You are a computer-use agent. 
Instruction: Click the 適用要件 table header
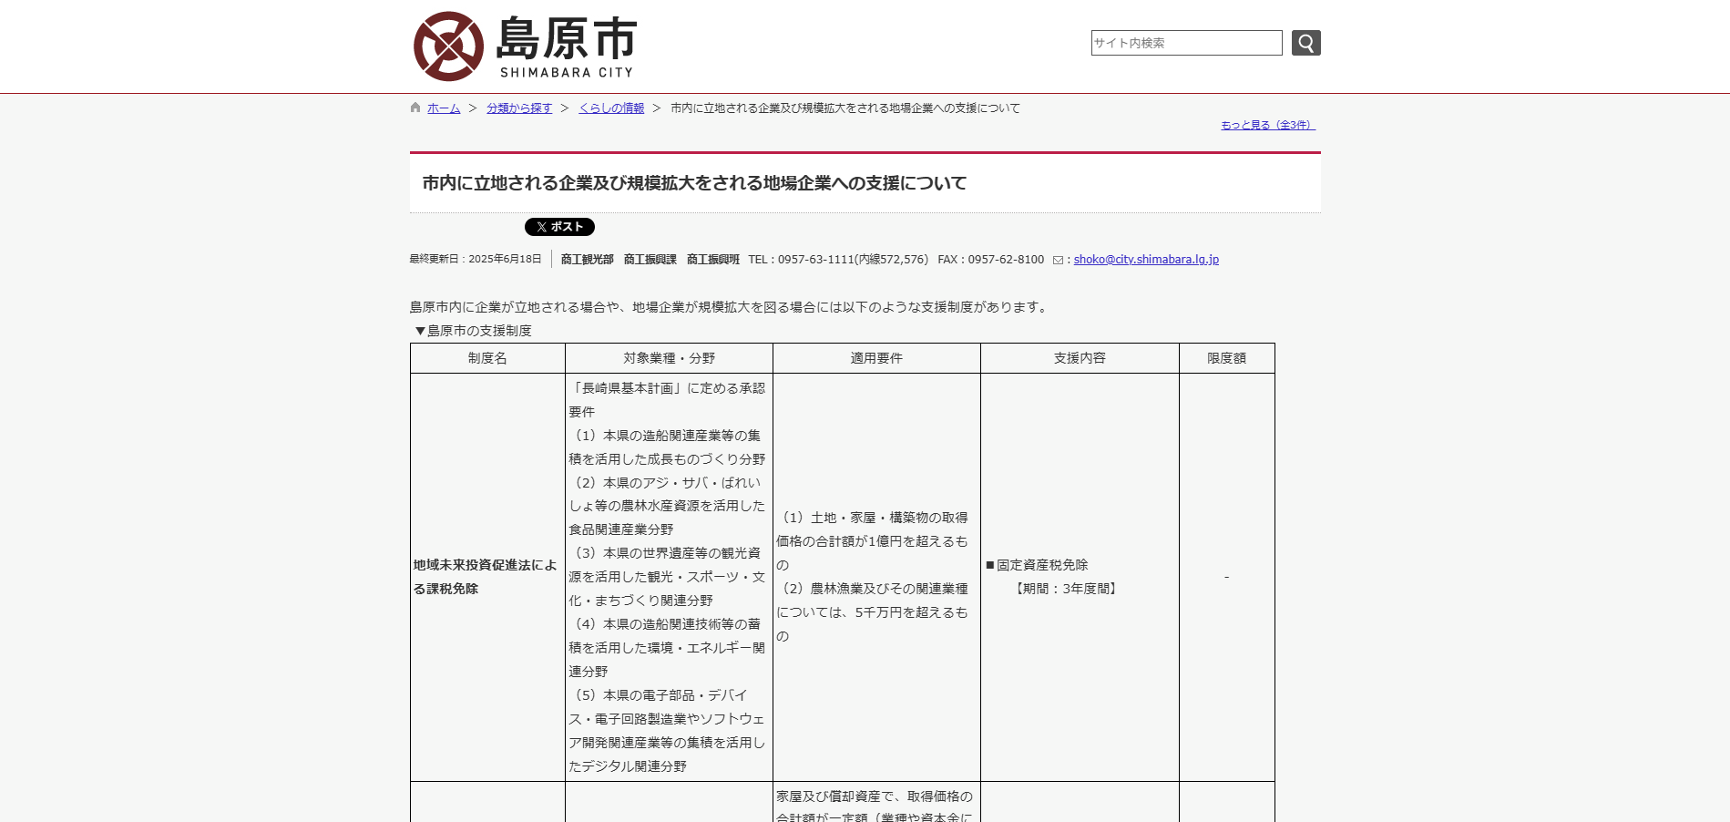tap(876, 358)
